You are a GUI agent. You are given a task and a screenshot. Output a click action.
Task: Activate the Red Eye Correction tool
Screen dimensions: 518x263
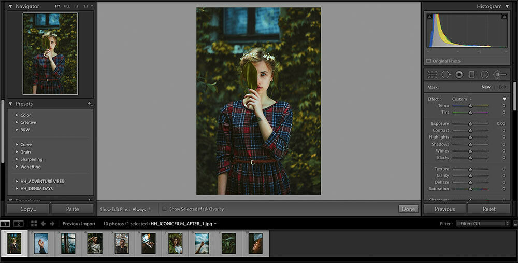click(458, 75)
